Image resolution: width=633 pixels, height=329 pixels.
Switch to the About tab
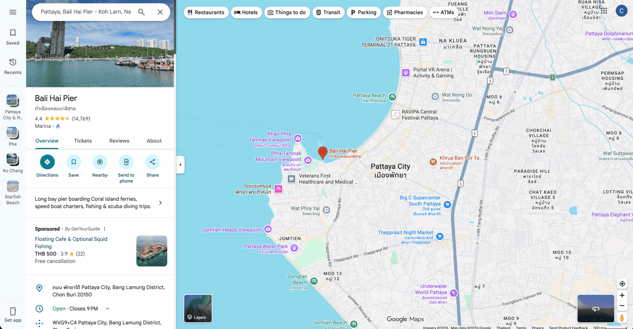(154, 141)
